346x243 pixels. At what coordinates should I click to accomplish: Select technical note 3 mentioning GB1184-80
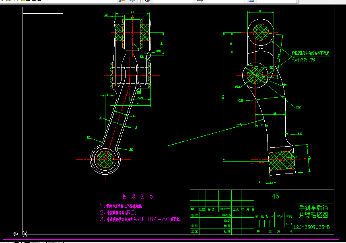tap(140, 219)
